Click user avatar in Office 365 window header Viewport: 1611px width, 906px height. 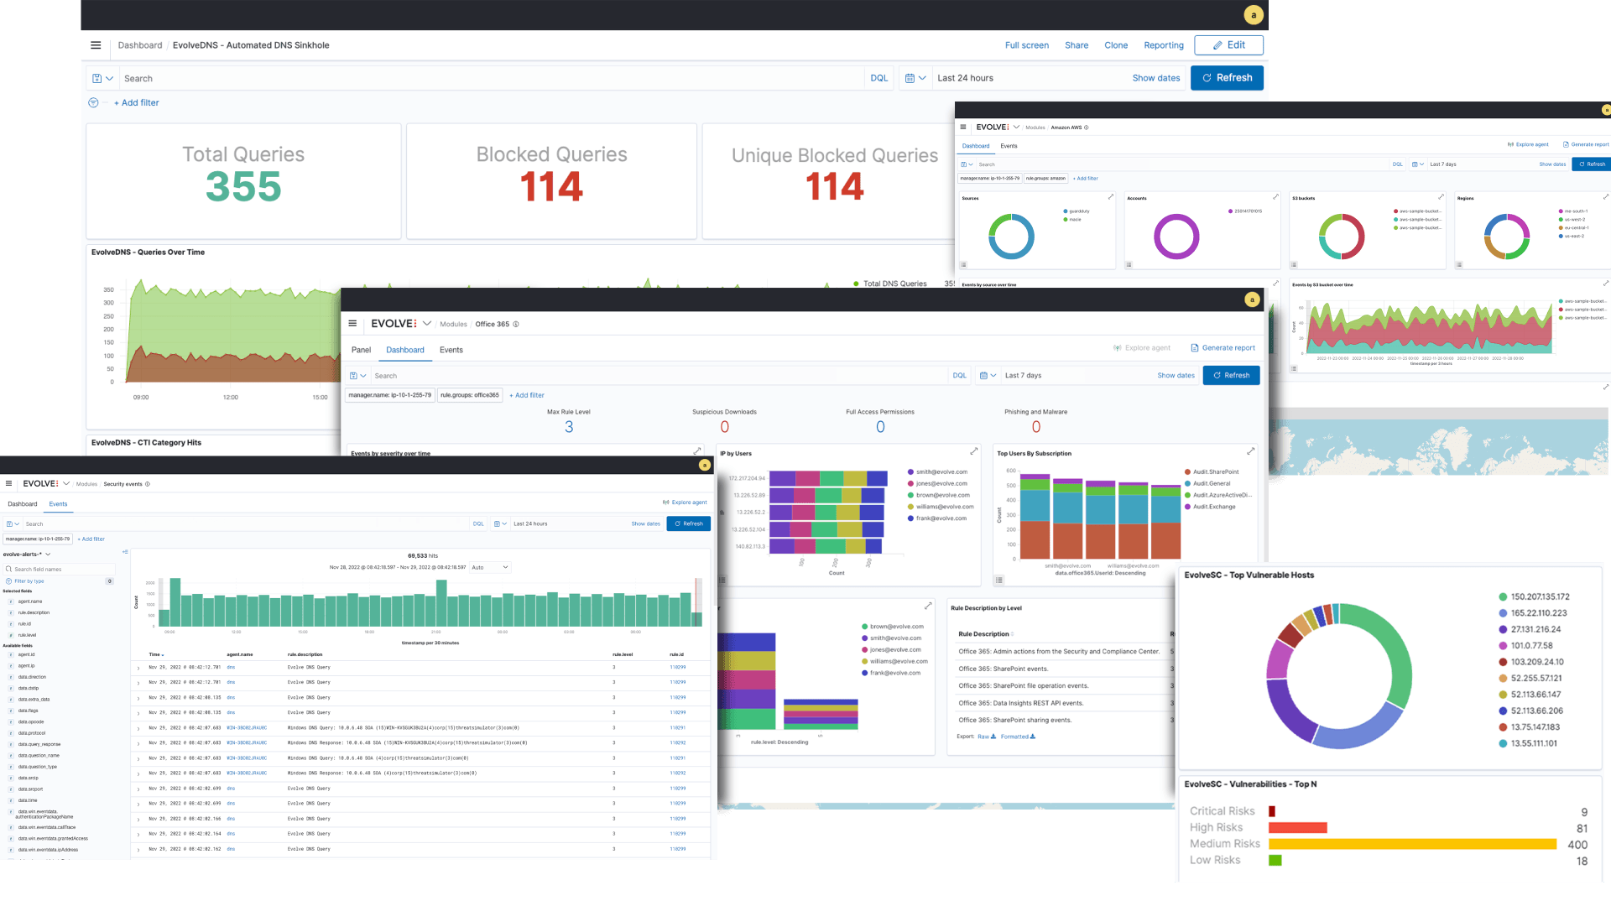(x=1252, y=299)
